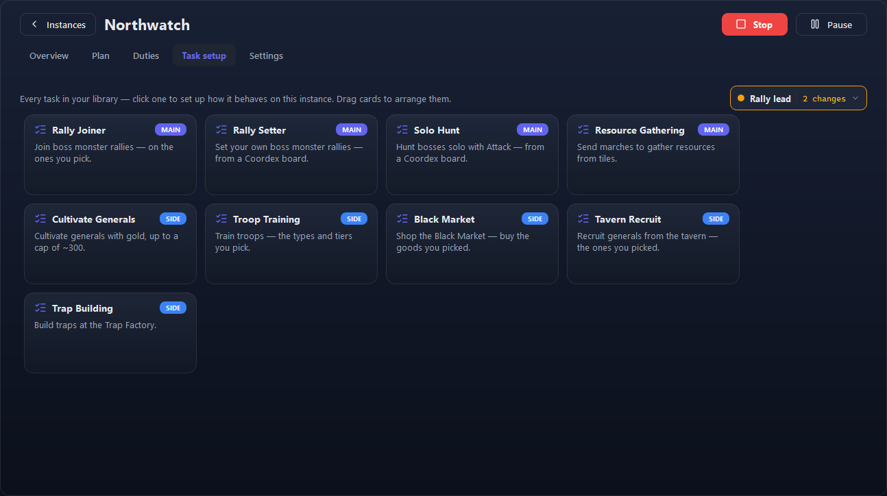Click the MAIN badge on Rally Joiner
Image resolution: width=887 pixels, height=496 pixels.
click(171, 129)
